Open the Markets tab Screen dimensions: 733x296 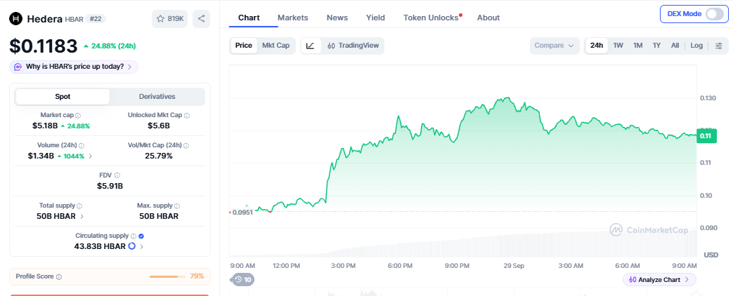pos(293,18)
